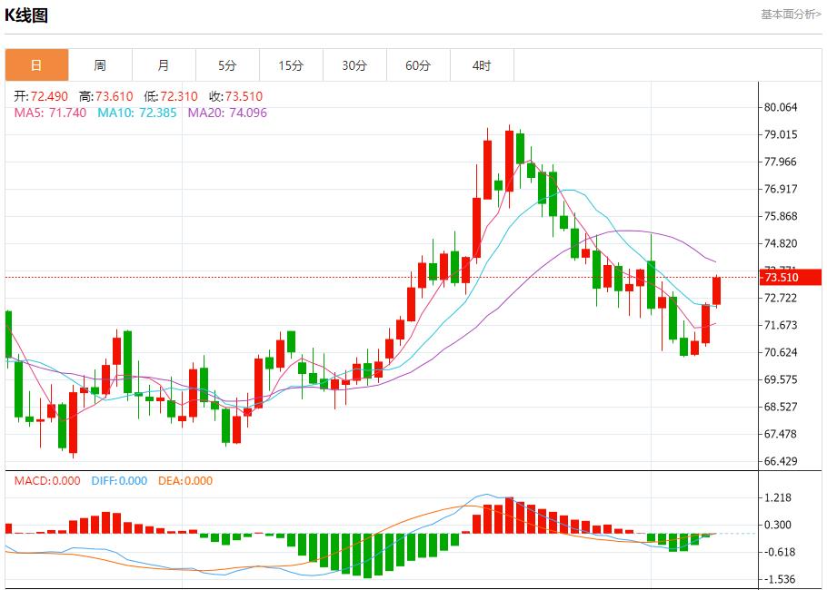This screenshot has width=827, height=590.
Task: Open the 5分 interval tab
Action: click(x=227, y=65)
